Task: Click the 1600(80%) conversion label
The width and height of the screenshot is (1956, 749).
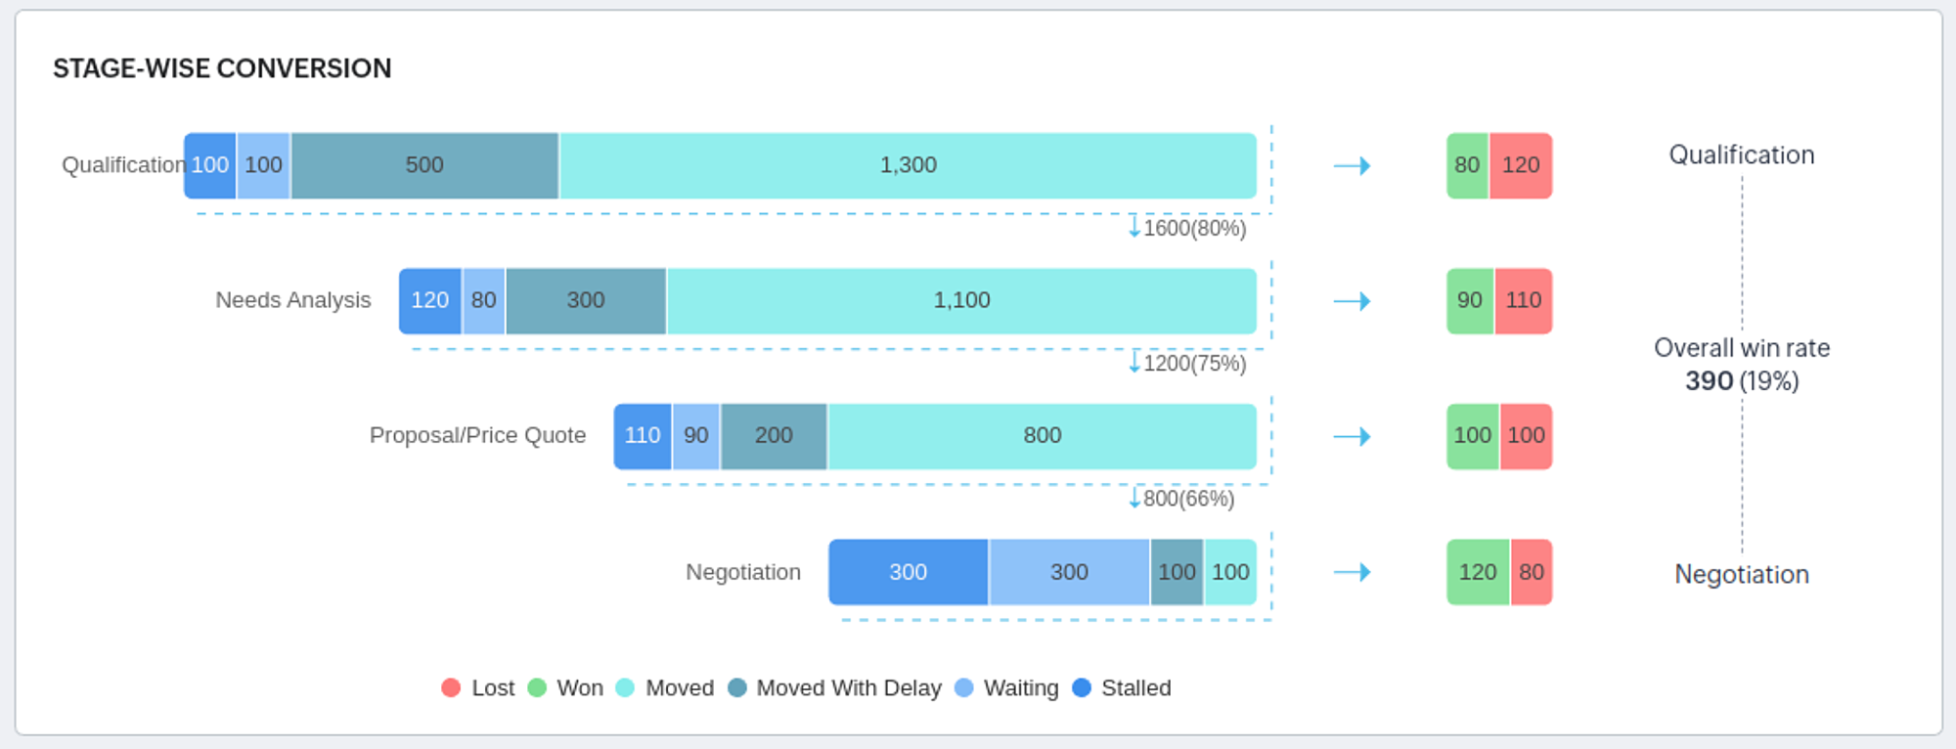Action: click(1194, 229)
